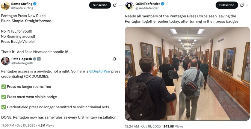
Task: Open more options on OSINTdefender's post
Action: [247, 5]
